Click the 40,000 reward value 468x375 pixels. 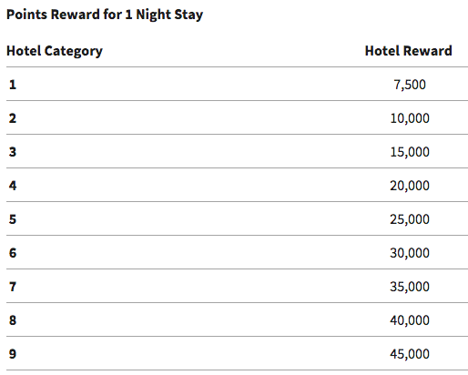click(410, 320)
